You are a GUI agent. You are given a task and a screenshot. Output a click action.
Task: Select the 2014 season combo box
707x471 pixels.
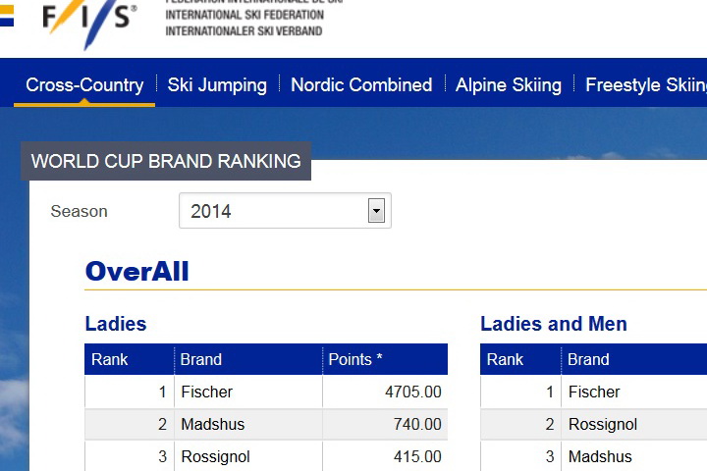pyautogui.click(x=285, y=211)
